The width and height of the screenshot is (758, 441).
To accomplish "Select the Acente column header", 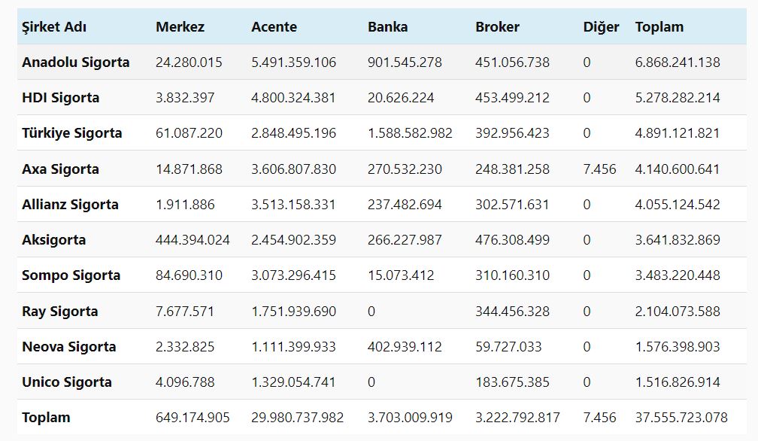I will pyautogui.click(x=274, y=27).
